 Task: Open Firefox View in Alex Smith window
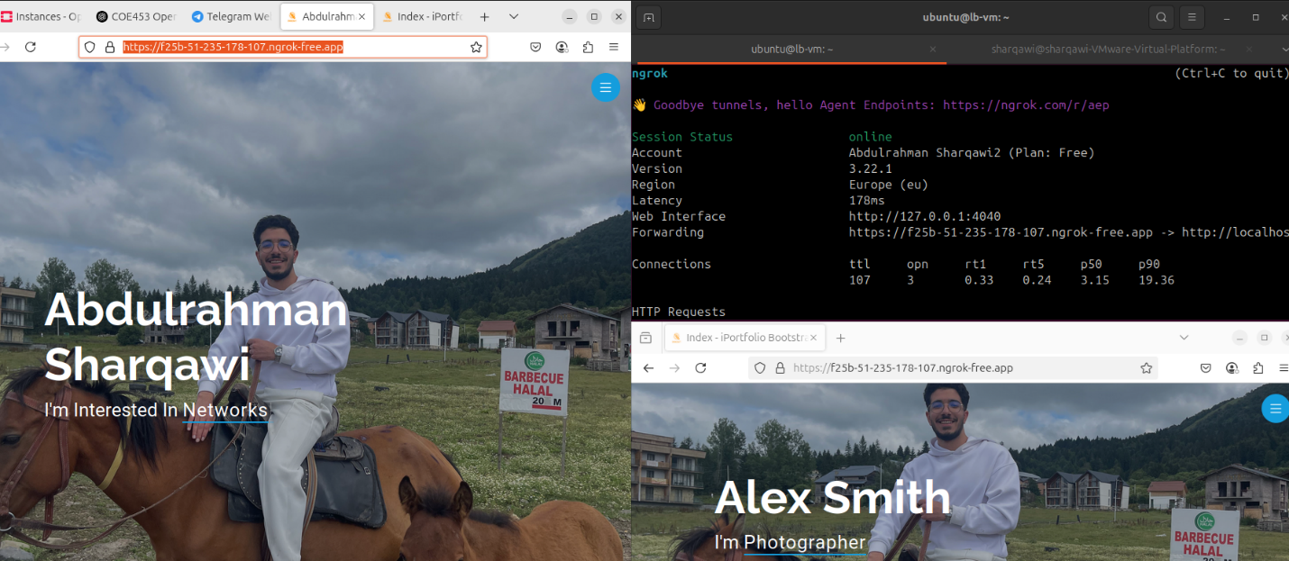click(x=645, y=338)
